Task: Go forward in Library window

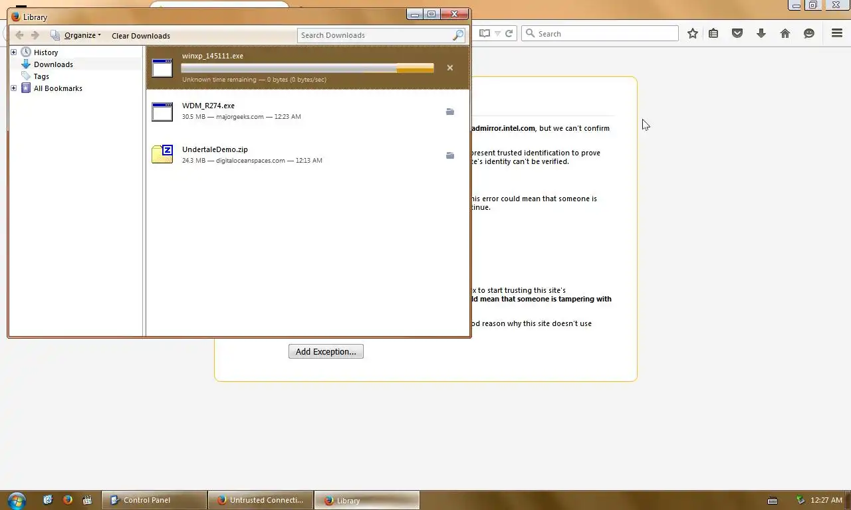Action: (x=35, y=35)
